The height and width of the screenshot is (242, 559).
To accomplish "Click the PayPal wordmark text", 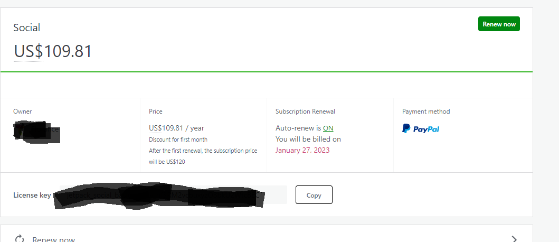I will point(426,129).
